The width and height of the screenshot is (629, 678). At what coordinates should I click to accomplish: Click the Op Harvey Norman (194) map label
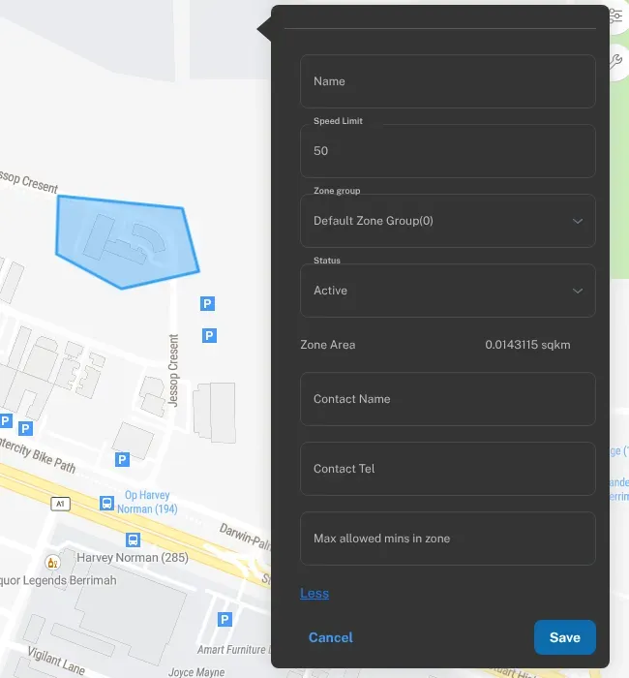pos(147,502)
